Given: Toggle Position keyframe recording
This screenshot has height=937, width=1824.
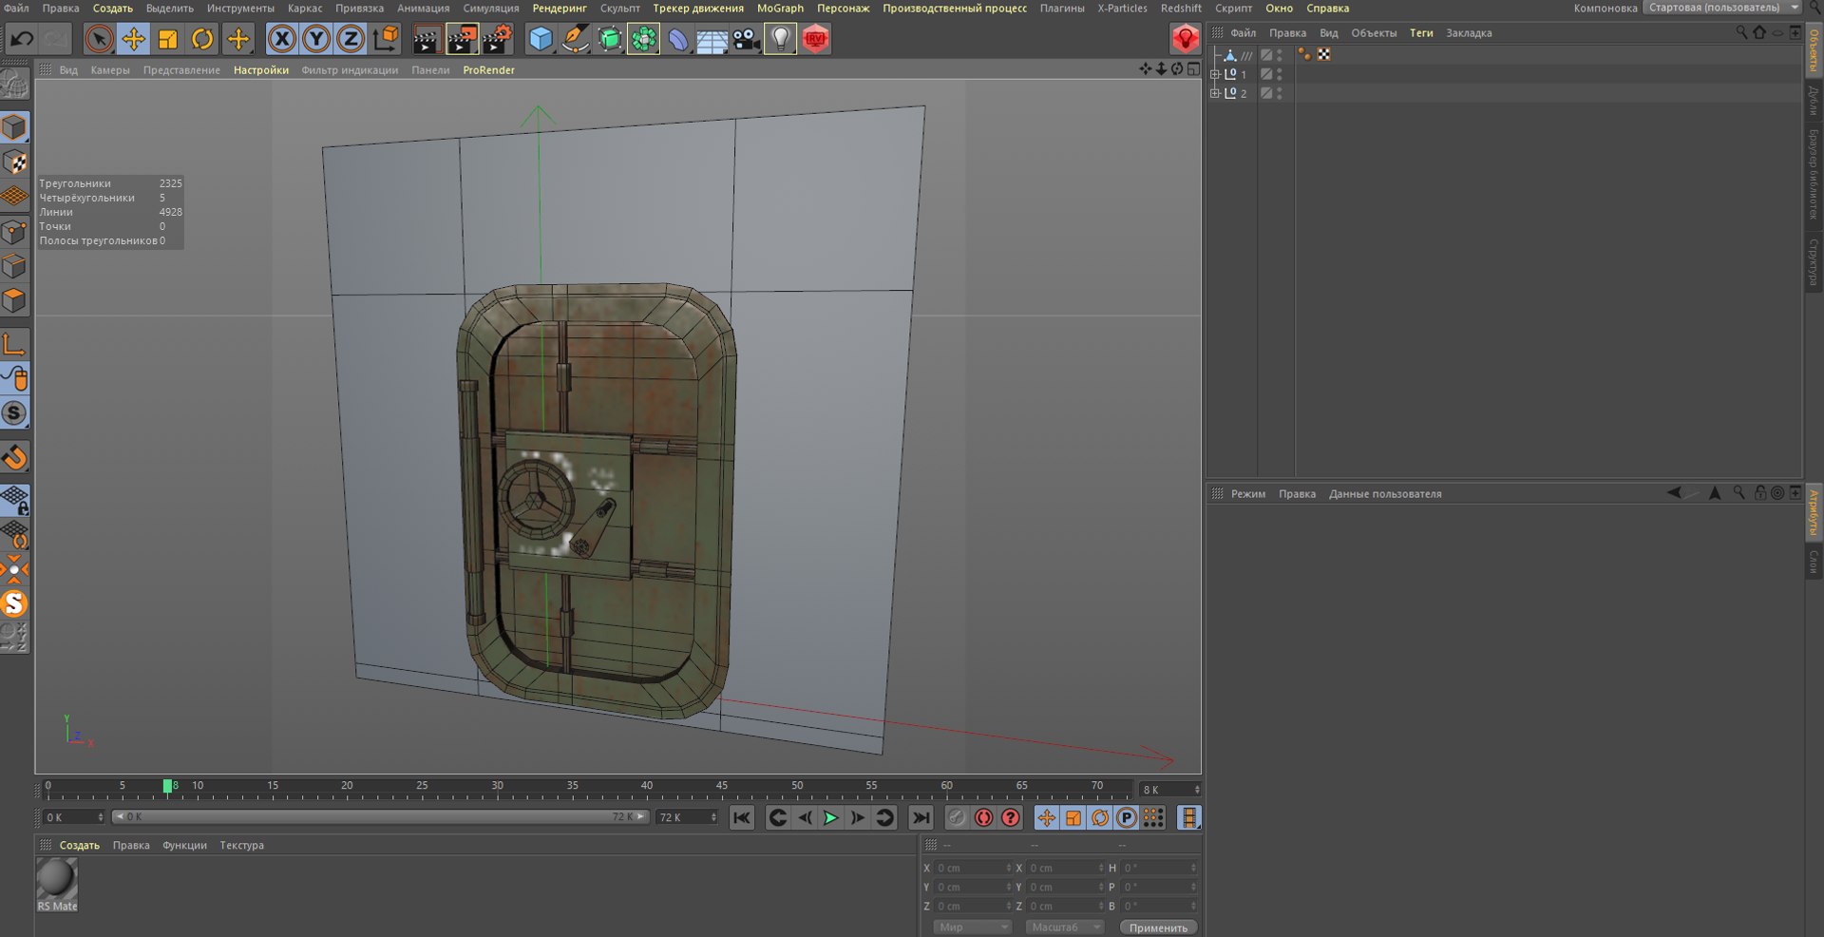Looking at the screenshot, I should (x=1046, y=817).
